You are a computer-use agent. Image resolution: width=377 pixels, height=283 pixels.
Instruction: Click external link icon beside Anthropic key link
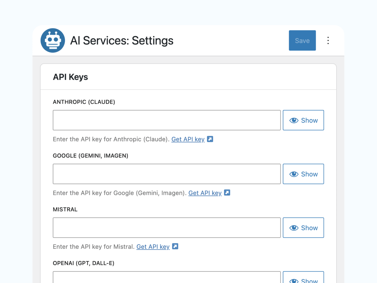(210, 139)
